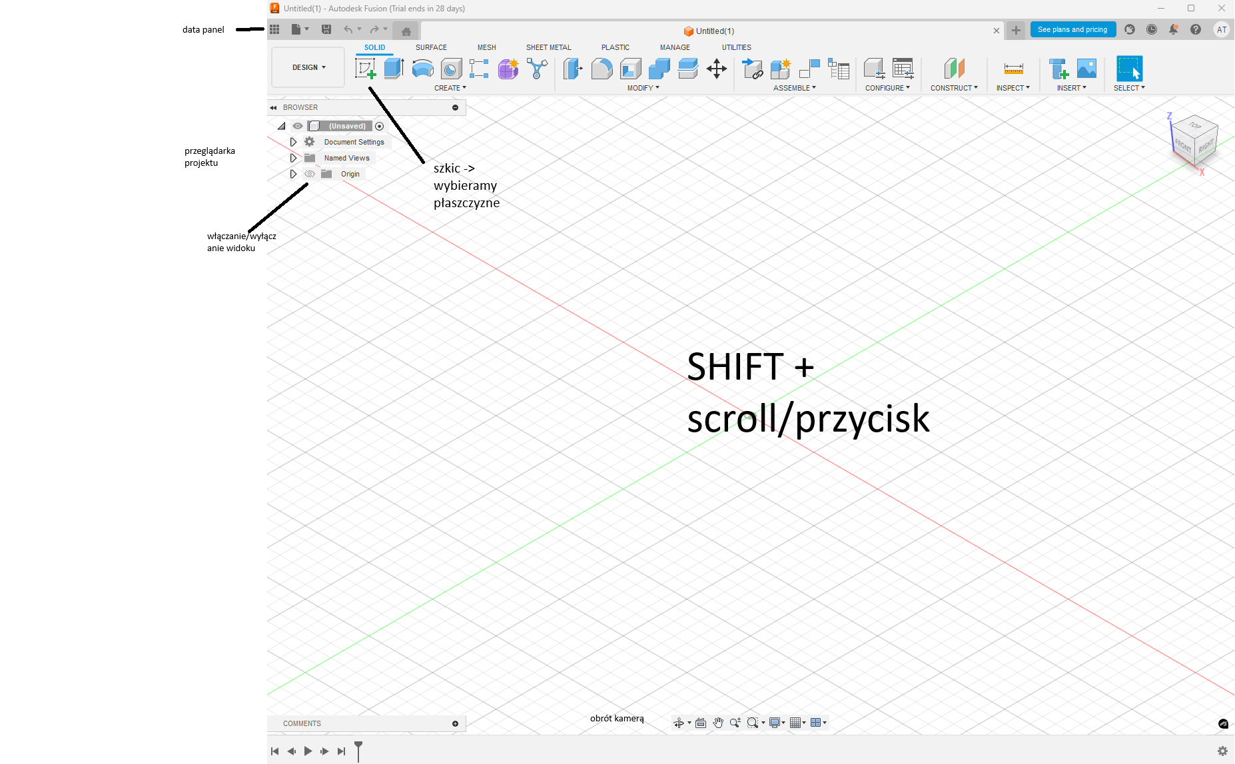
Task: Choose the Revolve tool icon
Action: click(x=422, y=69)
